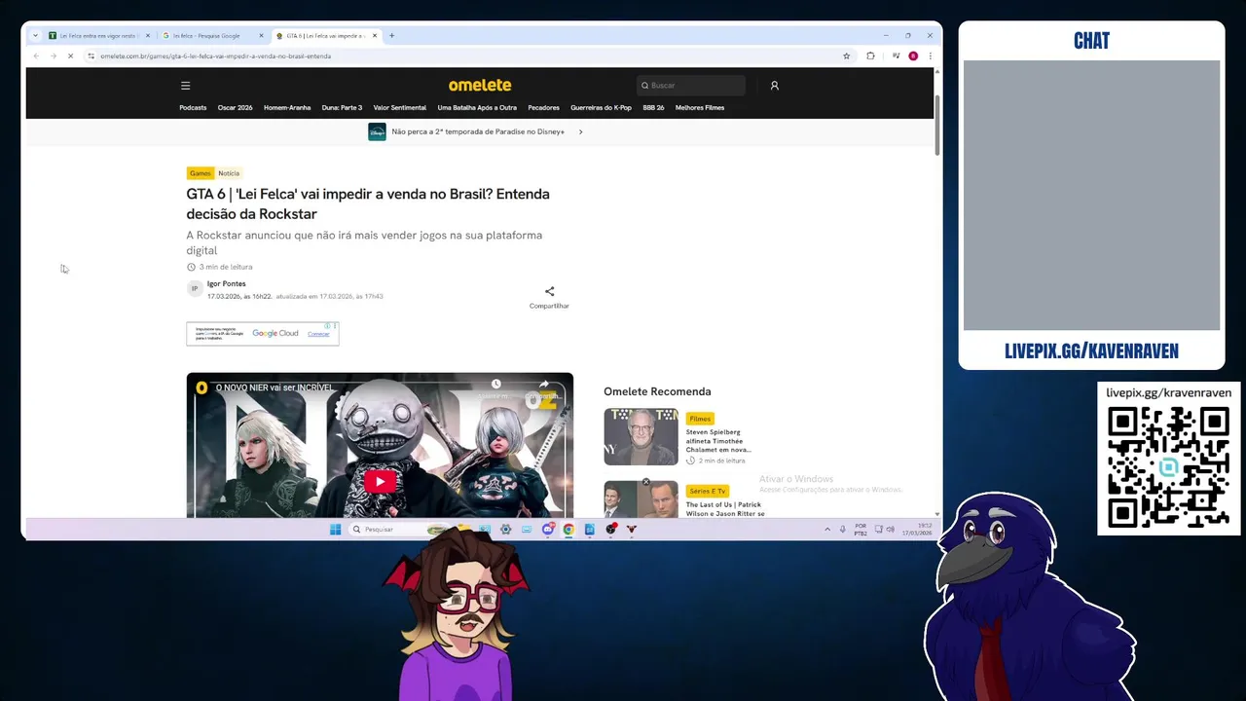Click the video watch later clock icon

495,386
